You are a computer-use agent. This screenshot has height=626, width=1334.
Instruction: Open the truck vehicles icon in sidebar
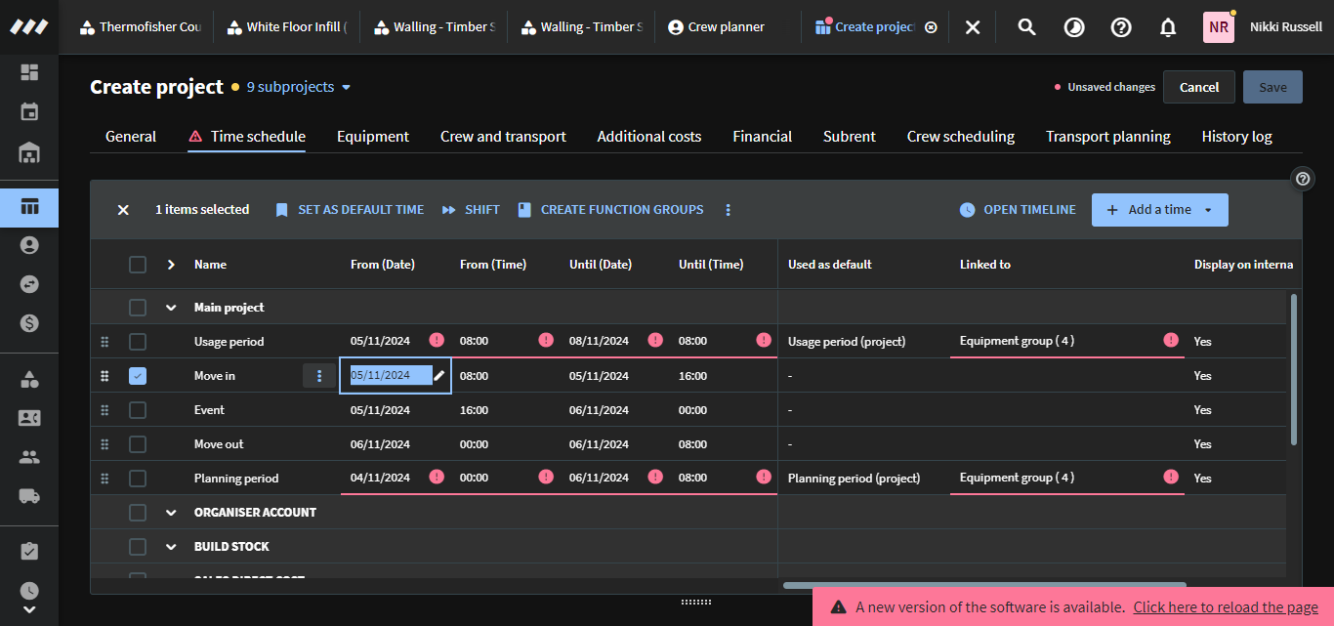tap(29, 496)
